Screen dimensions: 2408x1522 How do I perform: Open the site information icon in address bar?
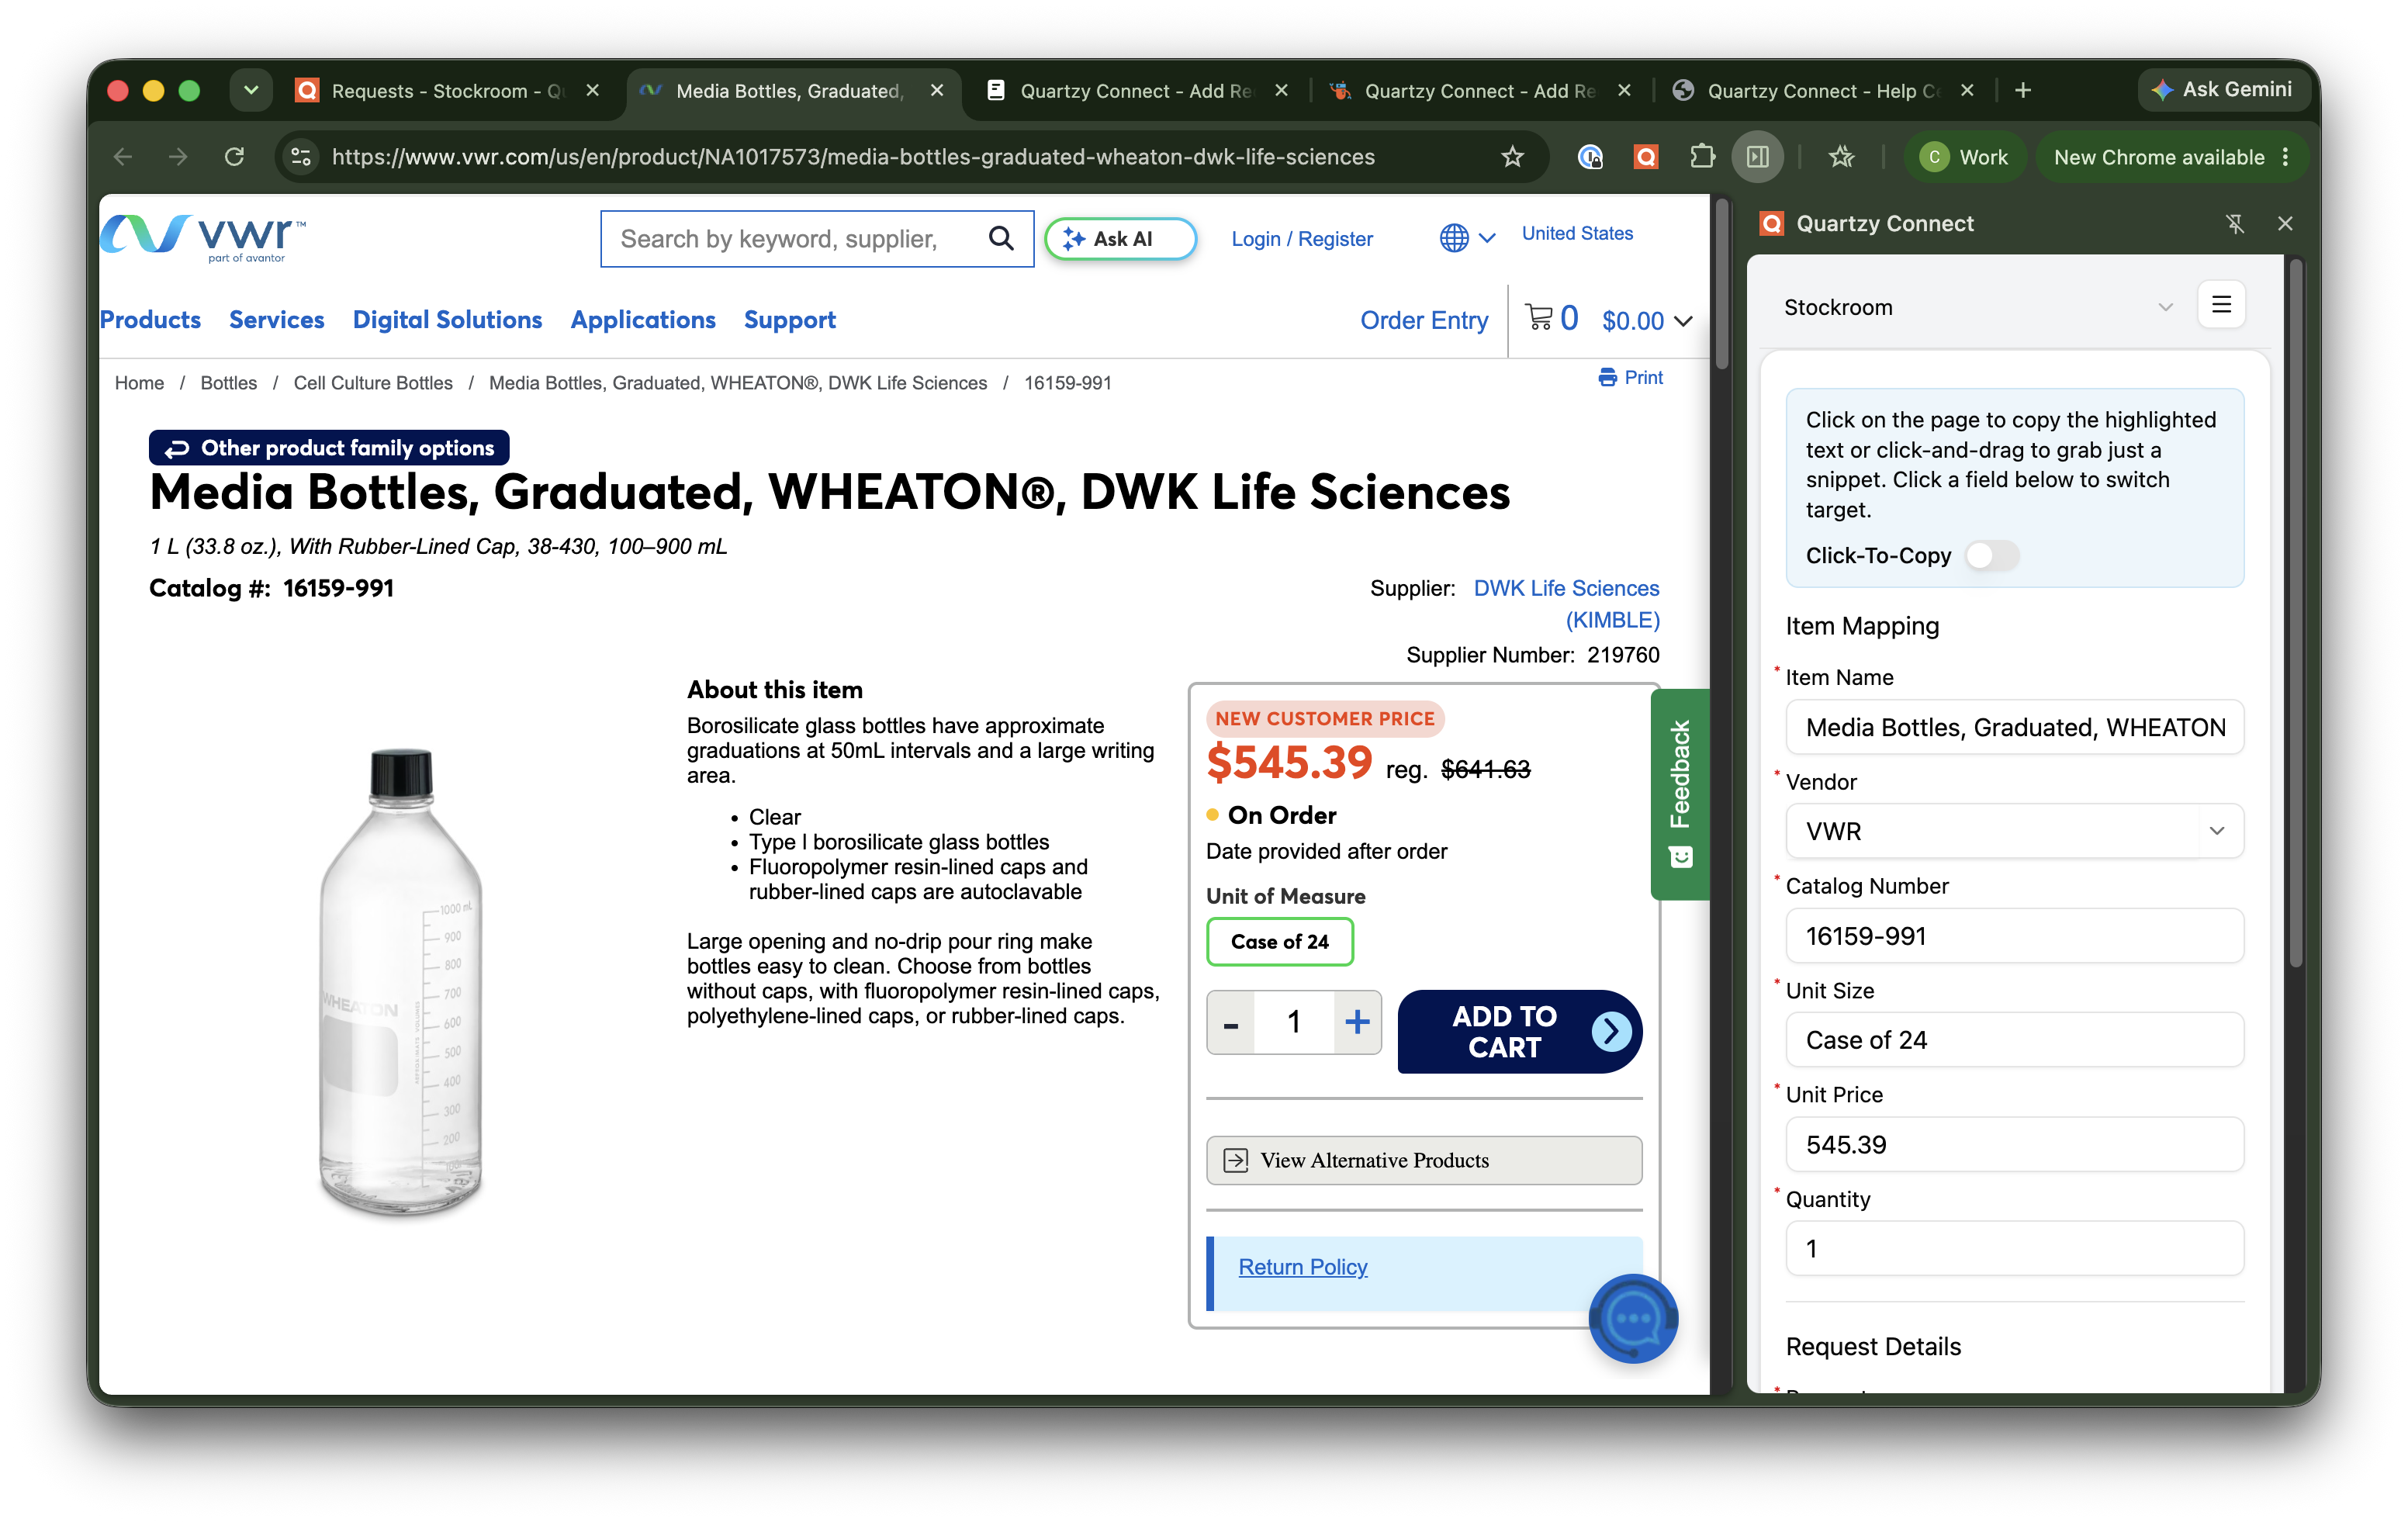pos(301,157)
